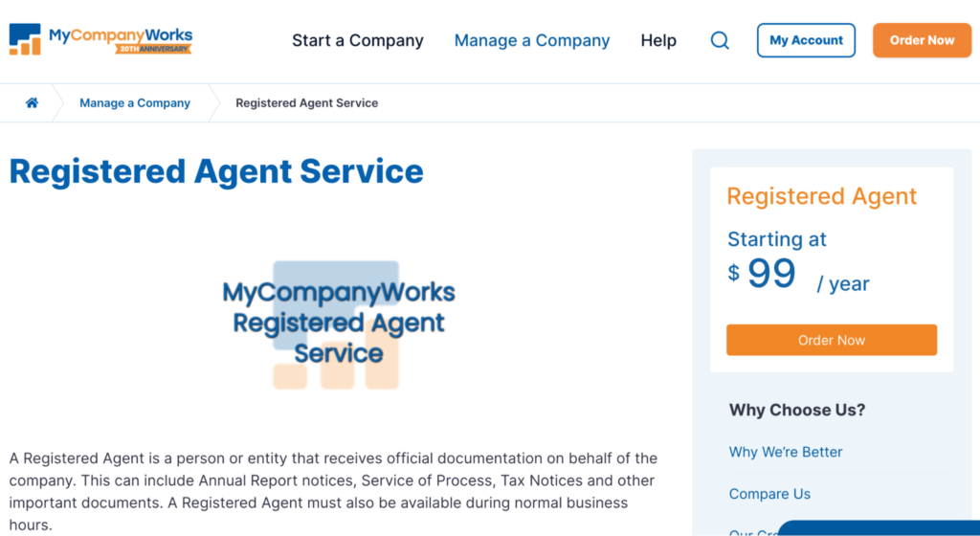Click the Why Choose Us? heading

(x=797, y=410)
